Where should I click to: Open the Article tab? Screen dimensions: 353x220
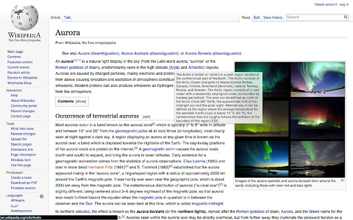pos(55,17)
